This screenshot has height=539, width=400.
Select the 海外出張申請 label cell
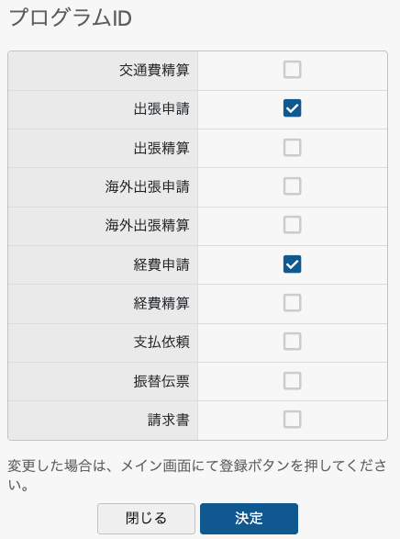(103, 187)
